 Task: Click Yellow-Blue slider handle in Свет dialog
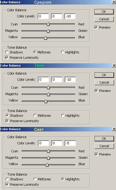click(47, 165)
